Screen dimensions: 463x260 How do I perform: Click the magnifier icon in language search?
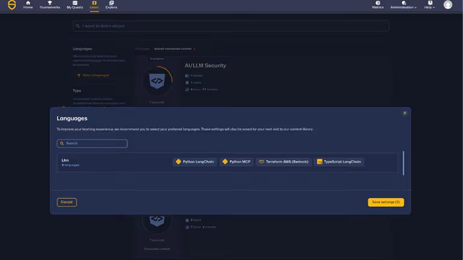(62, 143)
